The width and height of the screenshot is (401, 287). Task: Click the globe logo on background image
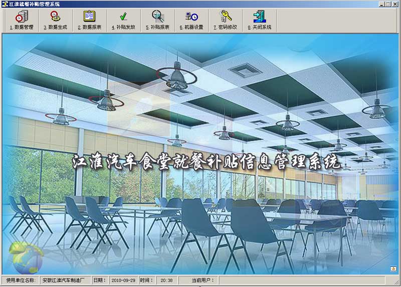(26, 256)
